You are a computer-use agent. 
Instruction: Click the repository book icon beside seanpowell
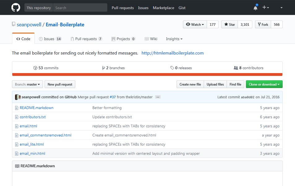(x=14, y=24)
